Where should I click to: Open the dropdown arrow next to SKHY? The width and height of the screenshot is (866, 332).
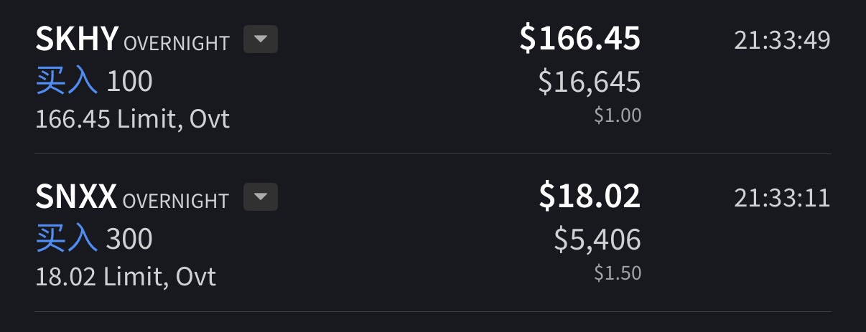[261, 39]
